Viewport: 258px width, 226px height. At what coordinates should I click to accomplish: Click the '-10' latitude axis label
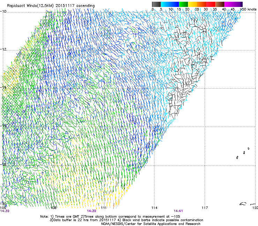click(x=3, y=11)
